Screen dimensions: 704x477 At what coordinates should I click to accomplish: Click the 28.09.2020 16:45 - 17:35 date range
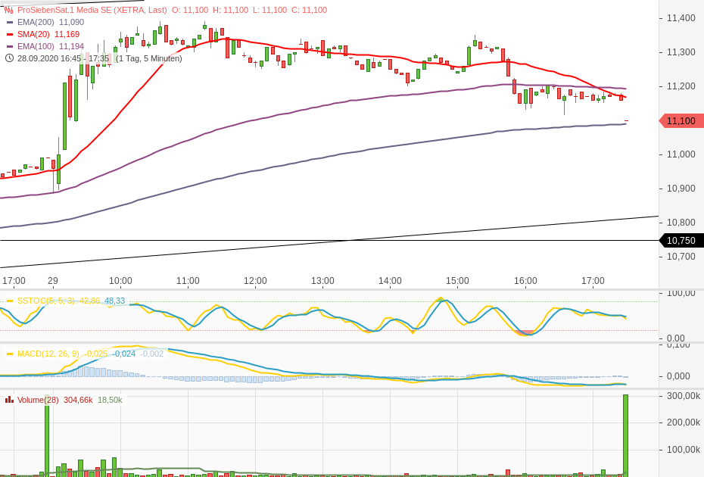pos(64,58)
